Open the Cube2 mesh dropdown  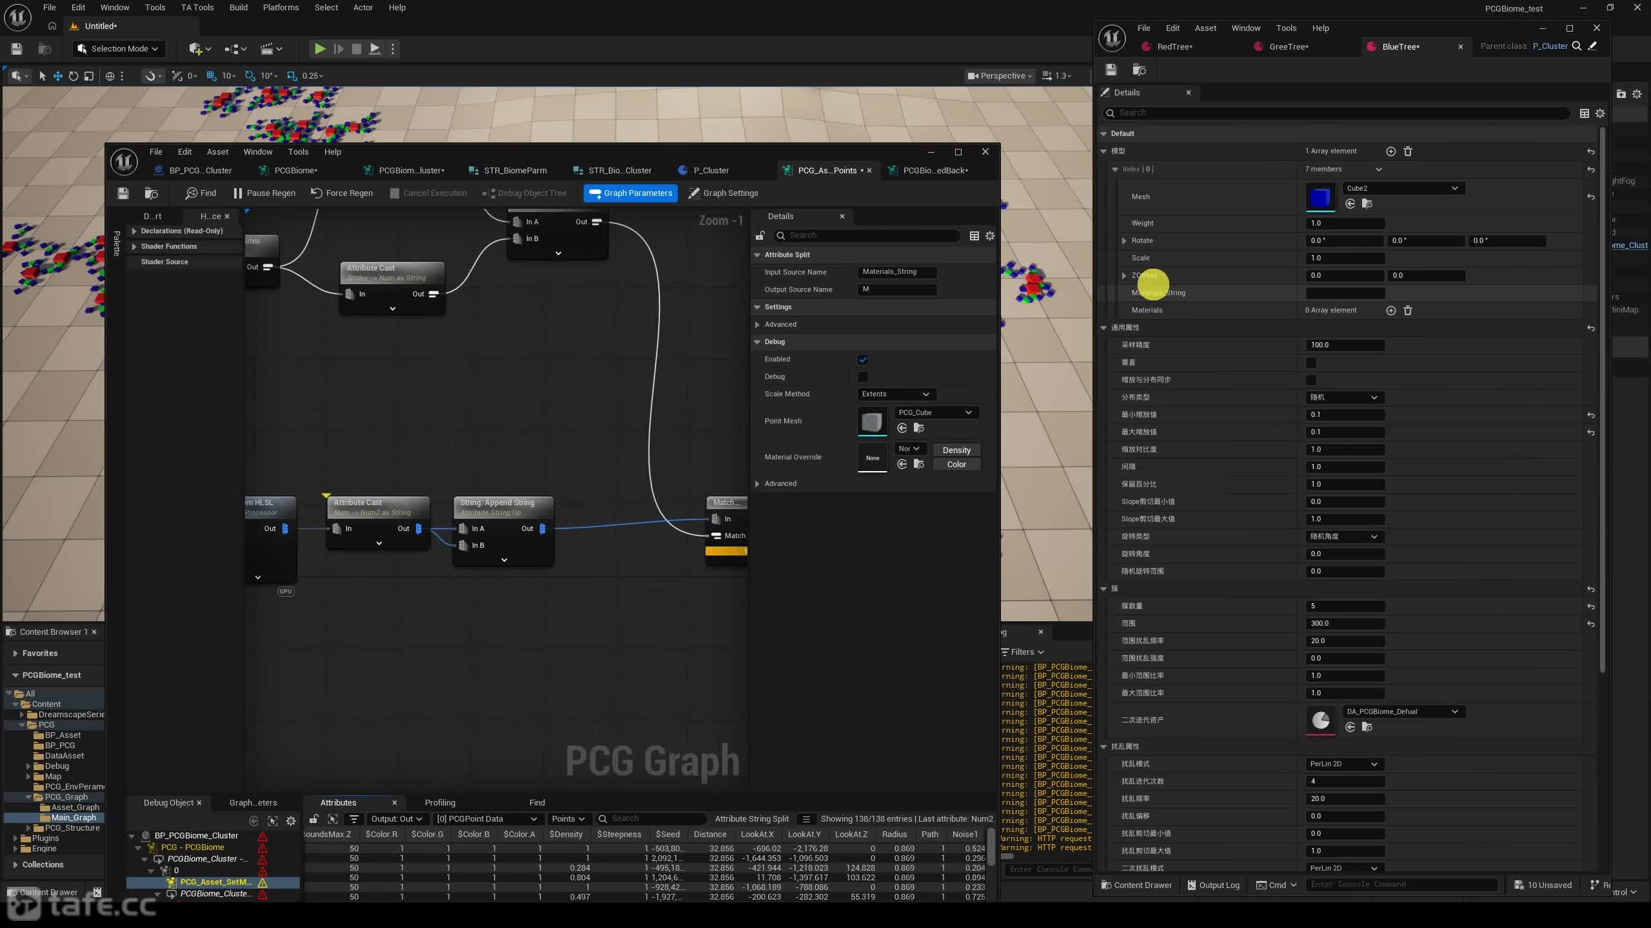(x=1403, y=188)
